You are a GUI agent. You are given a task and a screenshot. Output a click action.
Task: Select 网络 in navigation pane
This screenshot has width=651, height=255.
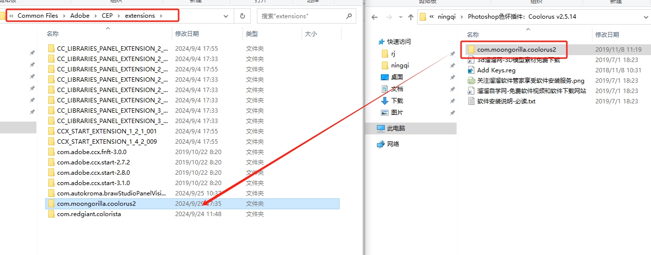[393, 144]
